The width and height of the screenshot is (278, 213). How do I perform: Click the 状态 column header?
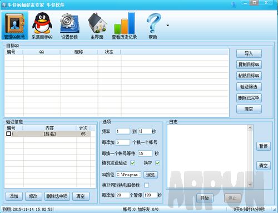pyautogui.click(x=109, y=52)
